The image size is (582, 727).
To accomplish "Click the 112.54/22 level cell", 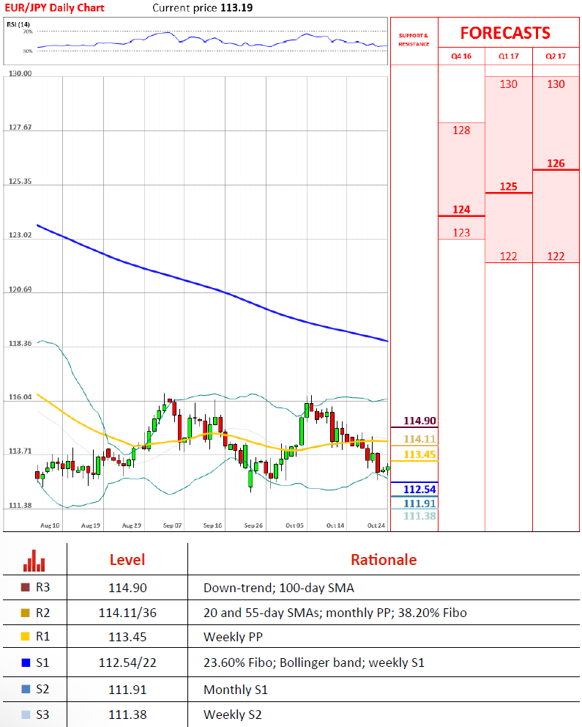I will point(127,663).
